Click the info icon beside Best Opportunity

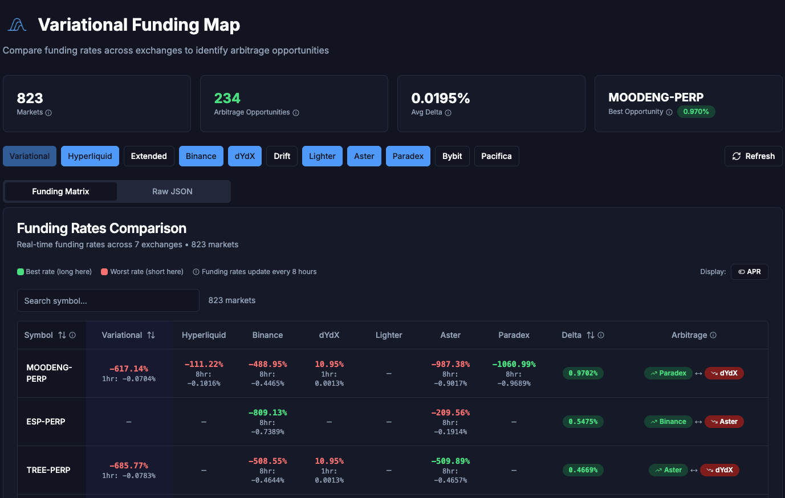click(x=669, y=112)
